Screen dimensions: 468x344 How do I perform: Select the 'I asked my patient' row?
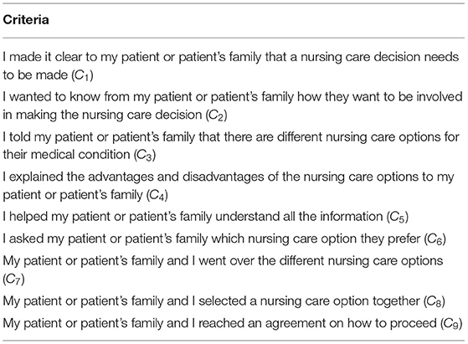point(224,239)
